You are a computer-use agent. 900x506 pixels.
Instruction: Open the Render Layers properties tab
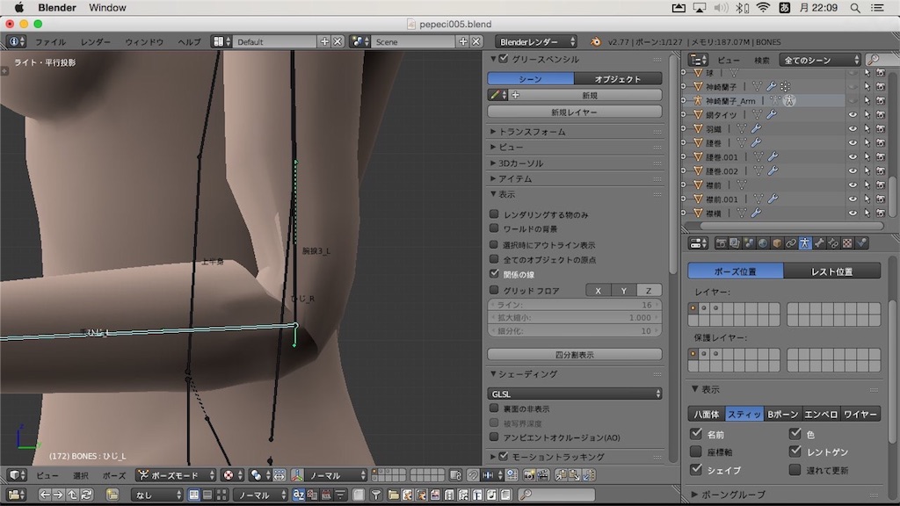tap(735, 243)
